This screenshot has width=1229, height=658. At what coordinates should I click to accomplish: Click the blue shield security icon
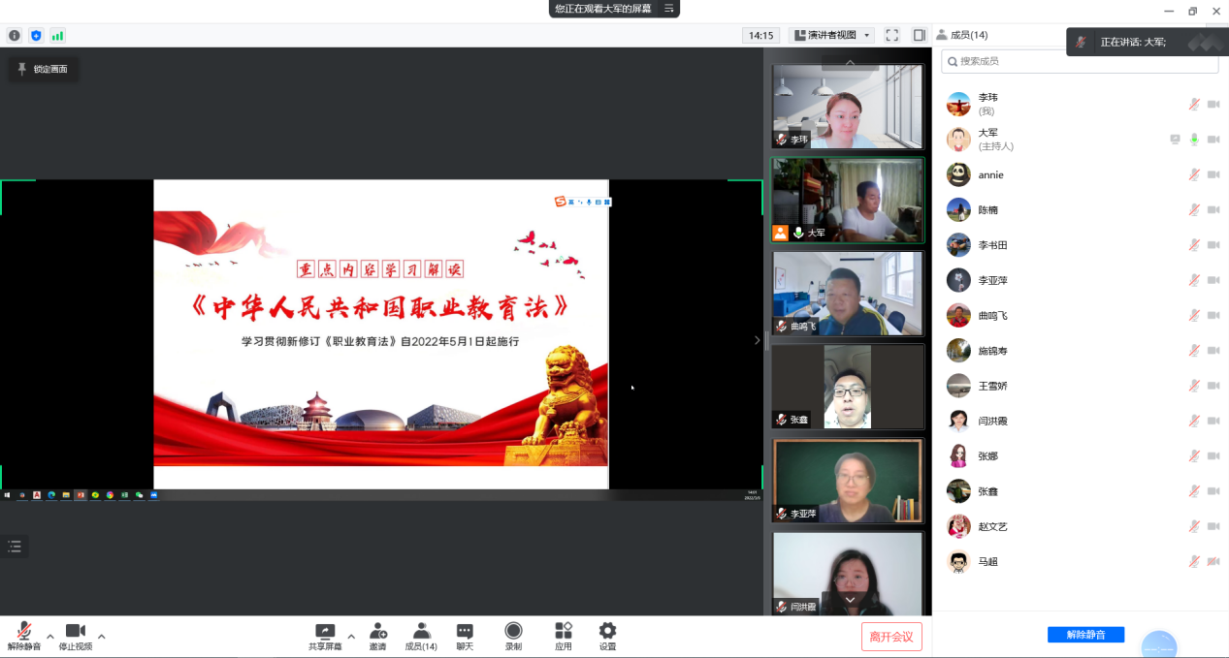coord(36,36)
